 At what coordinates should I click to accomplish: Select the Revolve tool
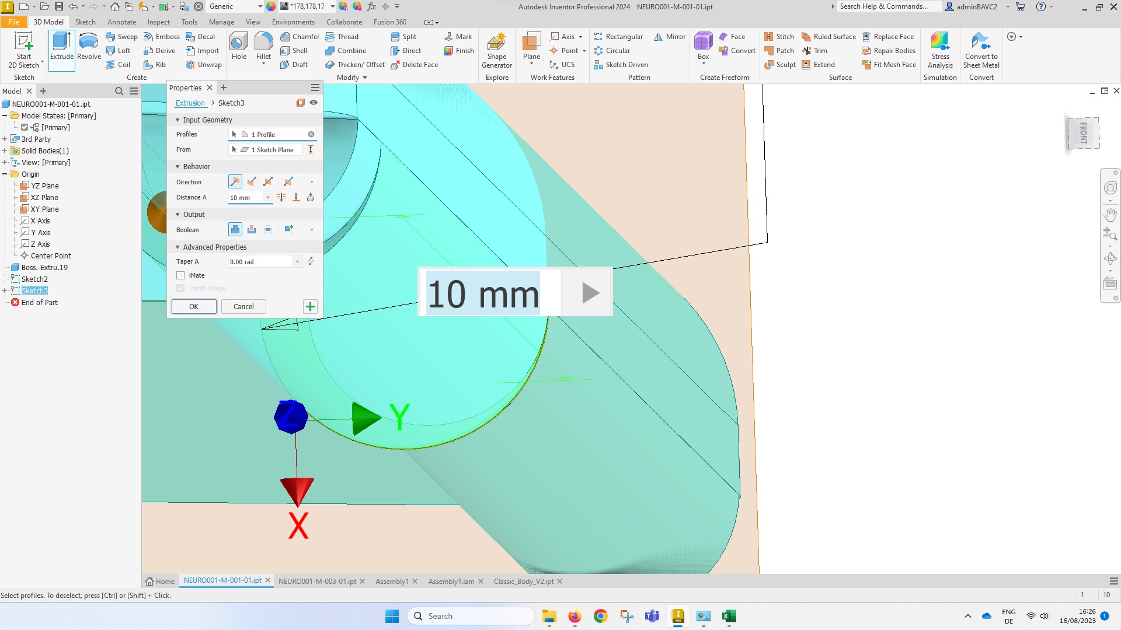(x=88, y=50)
